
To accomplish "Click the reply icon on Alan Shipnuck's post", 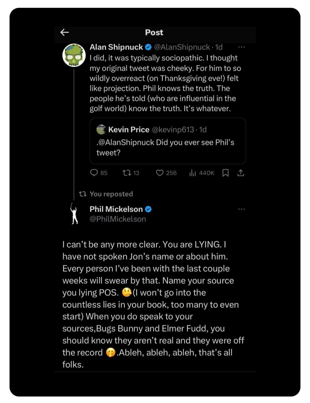I will pos(95,173).
